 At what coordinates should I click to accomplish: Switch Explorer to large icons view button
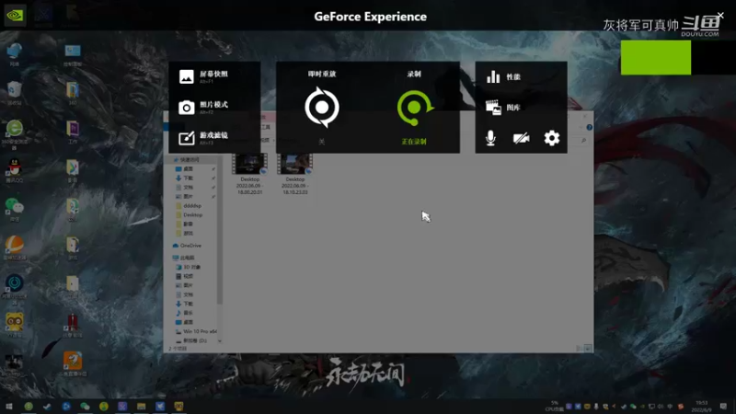(588, 349)
